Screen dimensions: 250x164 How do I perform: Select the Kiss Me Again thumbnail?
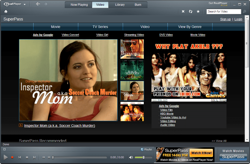pyautogui.click(x=132, y=112)
